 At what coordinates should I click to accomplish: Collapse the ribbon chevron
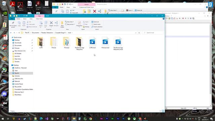161,19
